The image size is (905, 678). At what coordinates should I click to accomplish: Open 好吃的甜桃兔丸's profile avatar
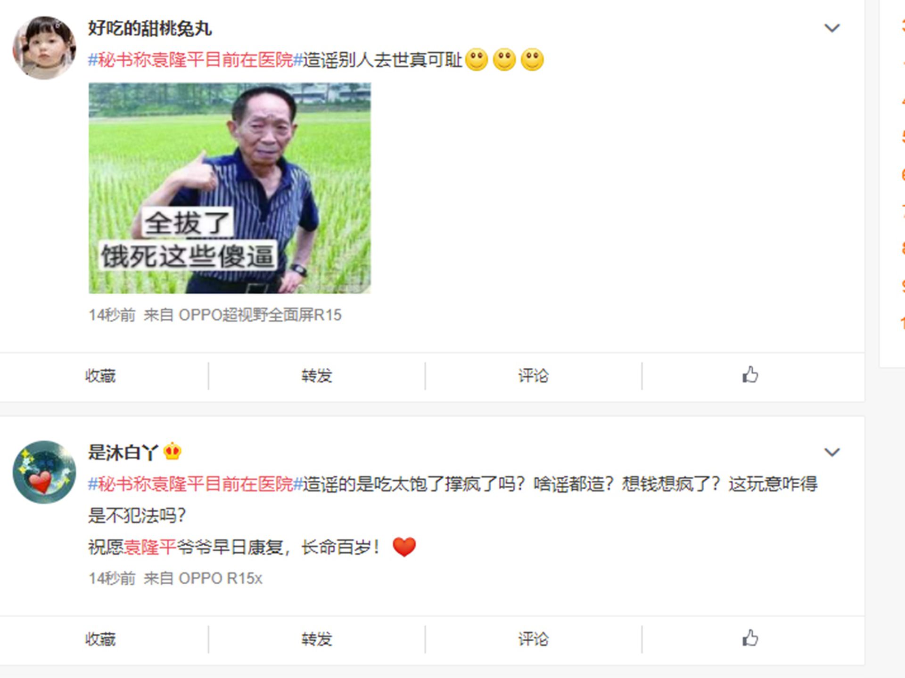click(44, 48)
